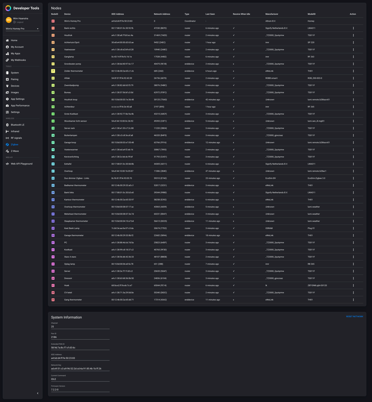372x402 pixels.
Task: Open the Home page icon in sidebar
Action: coord(7,40)
